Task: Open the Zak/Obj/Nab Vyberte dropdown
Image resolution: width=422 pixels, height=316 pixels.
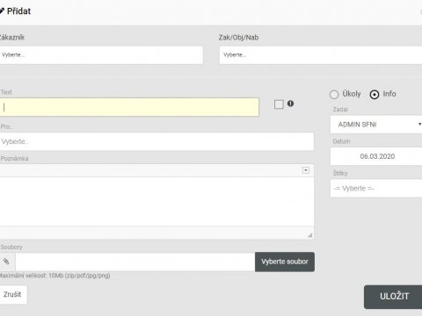Action: (321, 55)
